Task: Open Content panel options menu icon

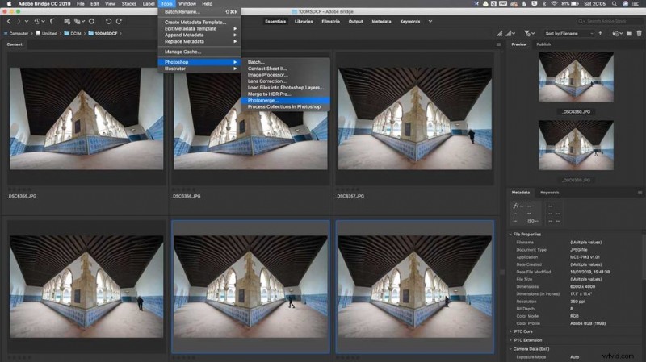Action: pyautogui.click(x=498, y=44)
